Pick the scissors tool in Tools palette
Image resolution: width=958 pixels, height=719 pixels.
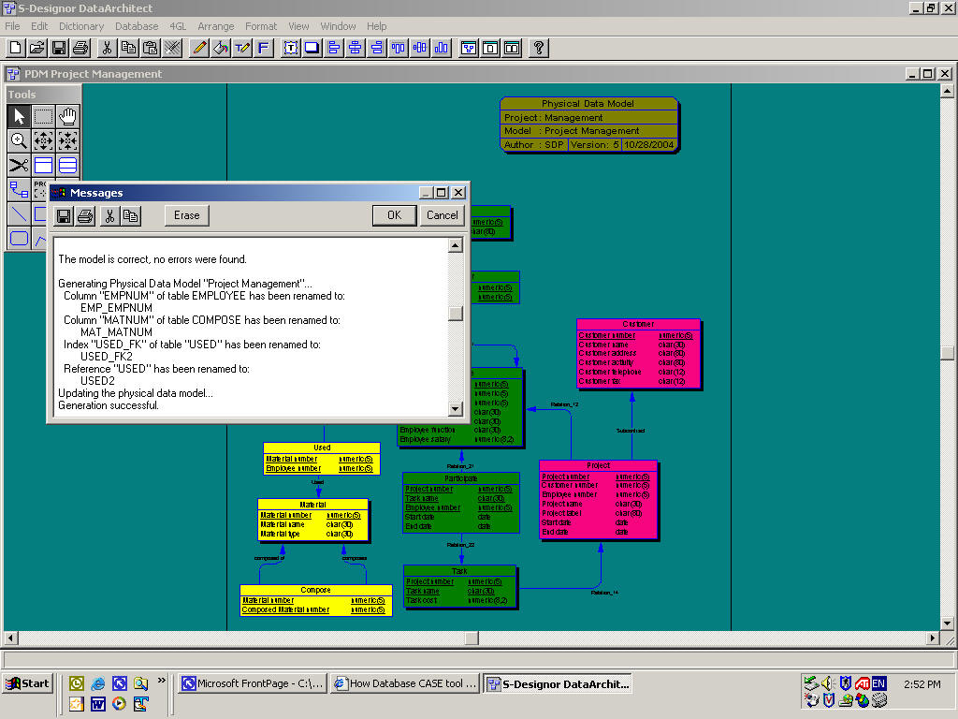pos(19,166)
